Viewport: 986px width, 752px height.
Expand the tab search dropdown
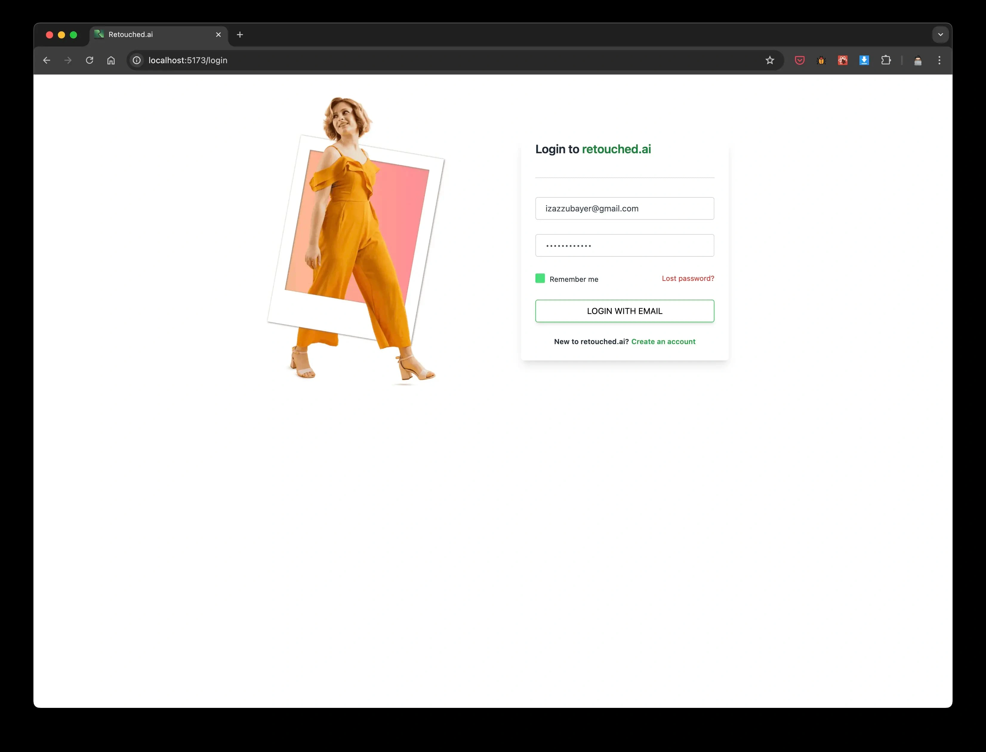click(x=940, y=35)
